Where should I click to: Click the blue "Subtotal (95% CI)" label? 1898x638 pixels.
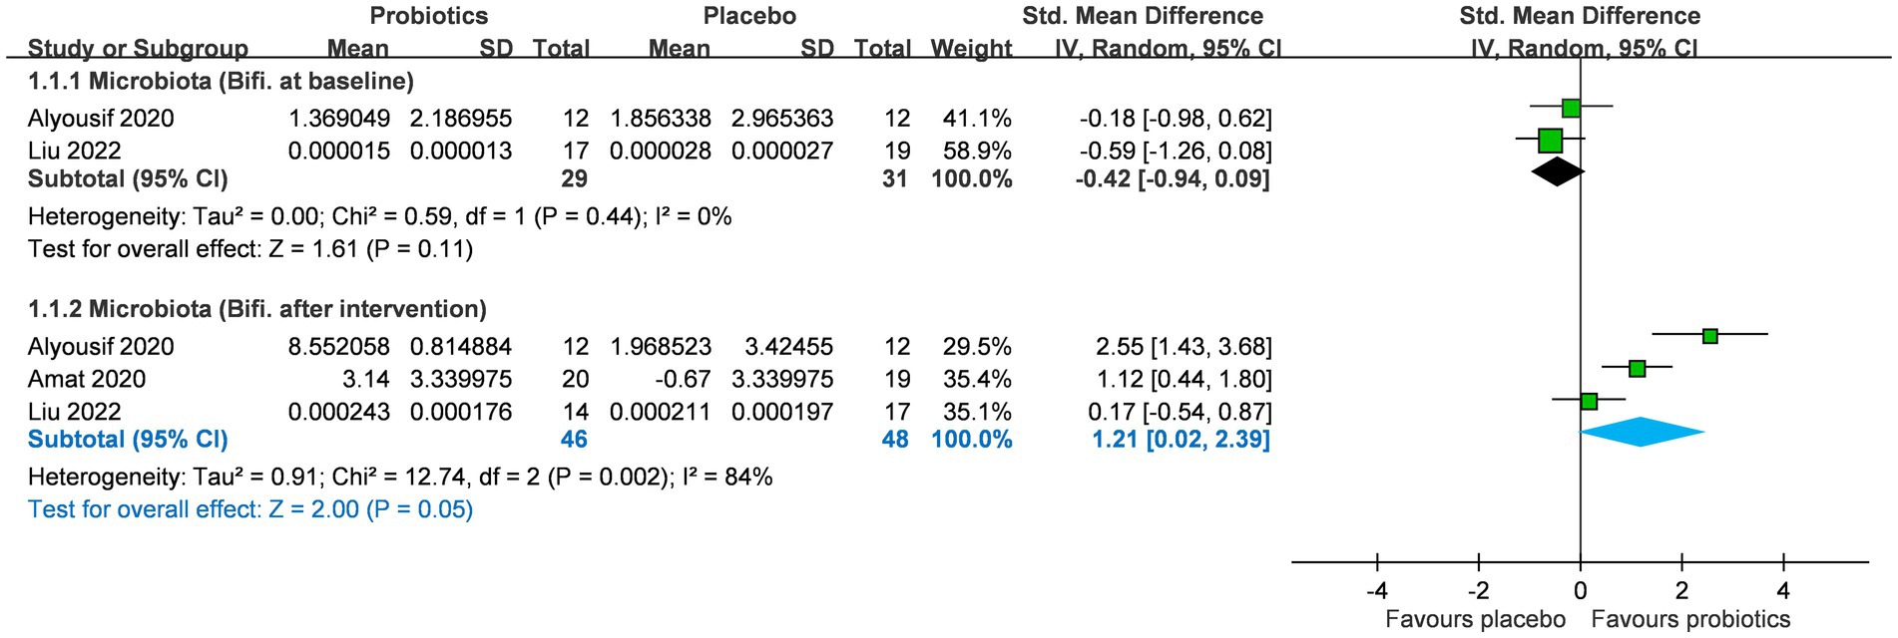click(x=128, y=440)
